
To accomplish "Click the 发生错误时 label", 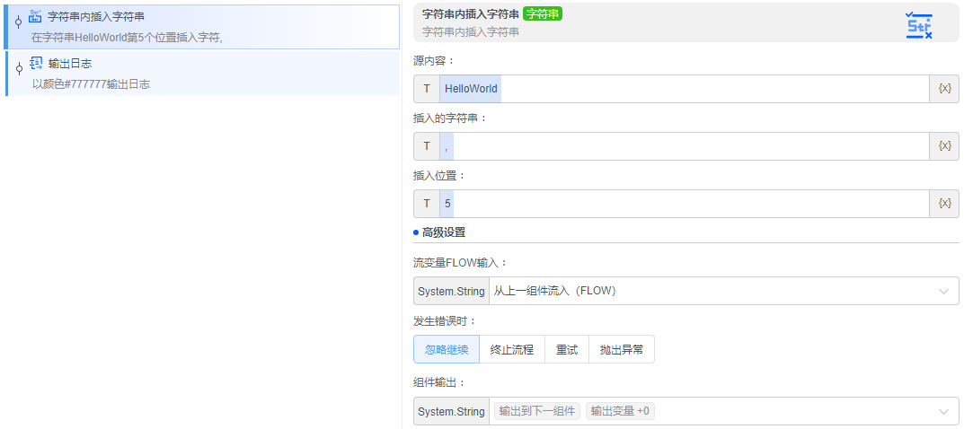I will point(445,320).
